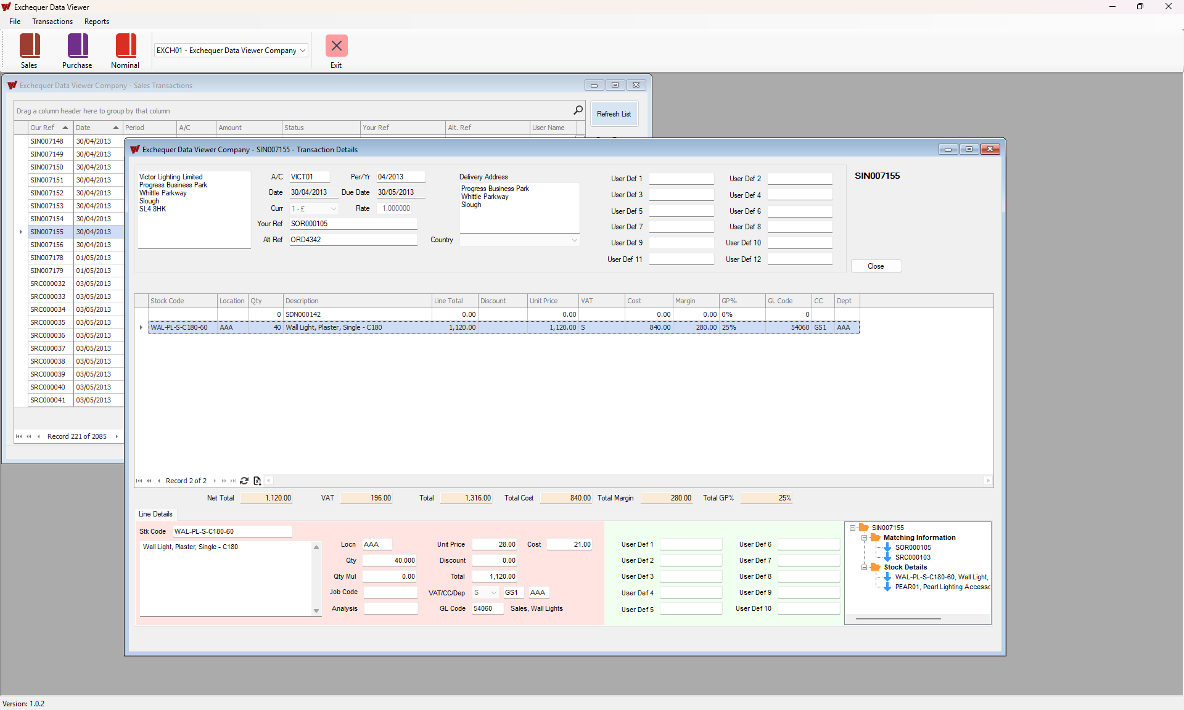
Task: Open the Nominal ledger book icon
Action: click(x=126, y=46)
